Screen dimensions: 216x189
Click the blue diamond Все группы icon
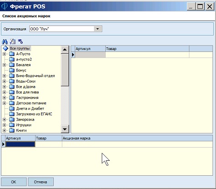[x=5, y=48]
